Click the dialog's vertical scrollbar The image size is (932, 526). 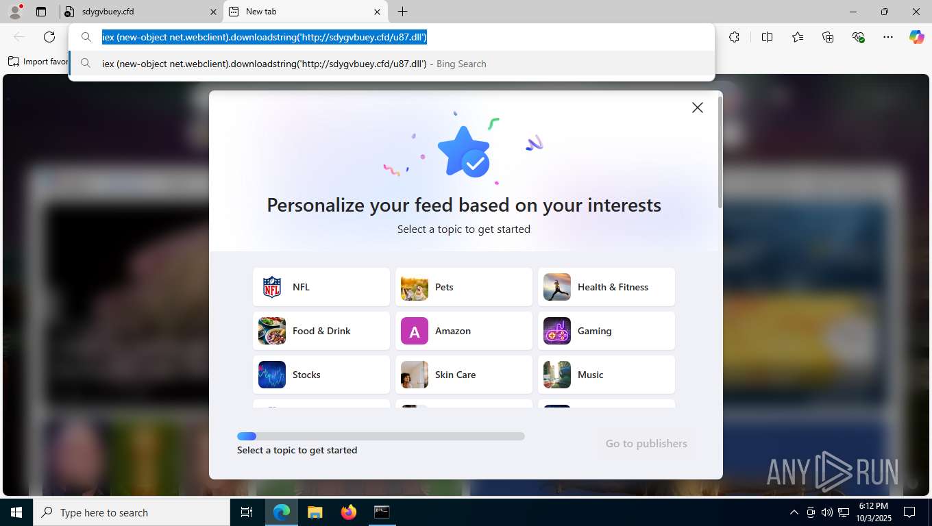click(720, 153)
